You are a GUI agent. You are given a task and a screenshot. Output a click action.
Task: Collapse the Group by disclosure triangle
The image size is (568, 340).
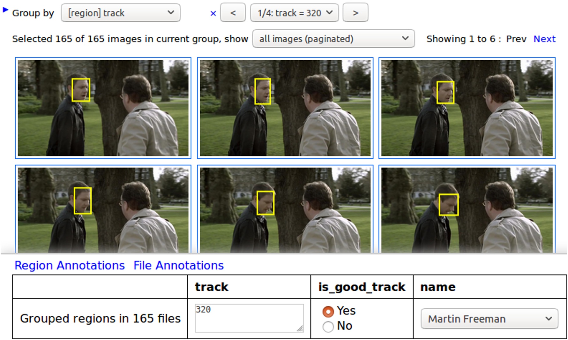pos(5,10)
